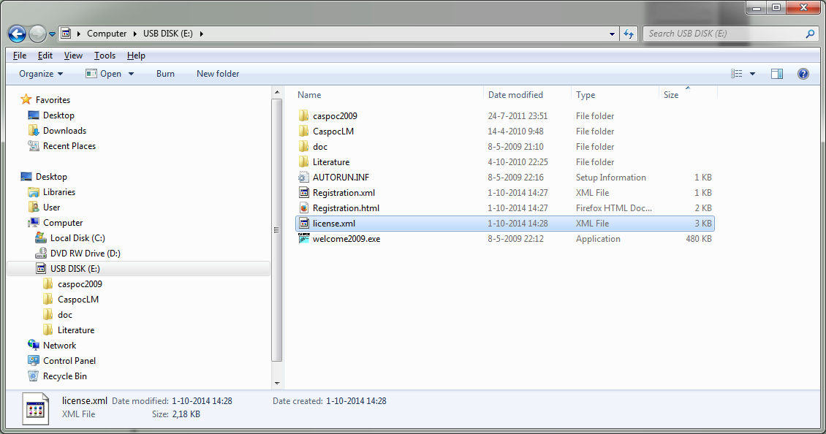This screenshot has height=434, width=826.
Task: Open the Tools menu
Action: pyautogui.click(x=105, y=56)
